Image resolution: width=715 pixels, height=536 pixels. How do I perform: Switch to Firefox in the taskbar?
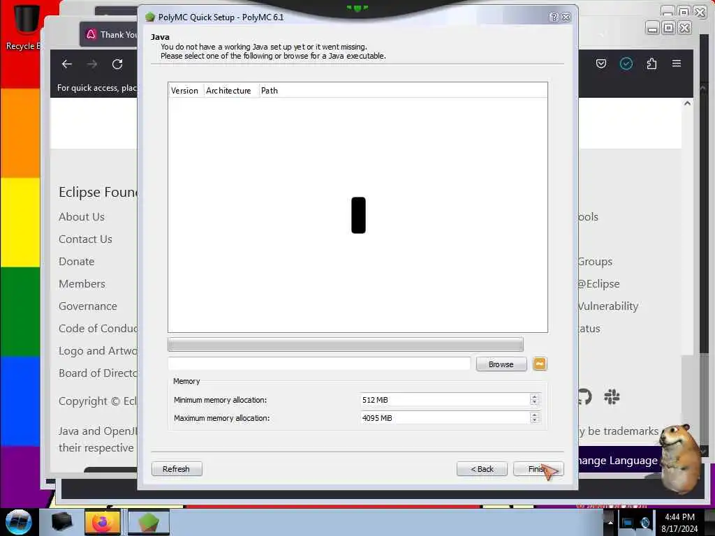(x=103, y=522)
